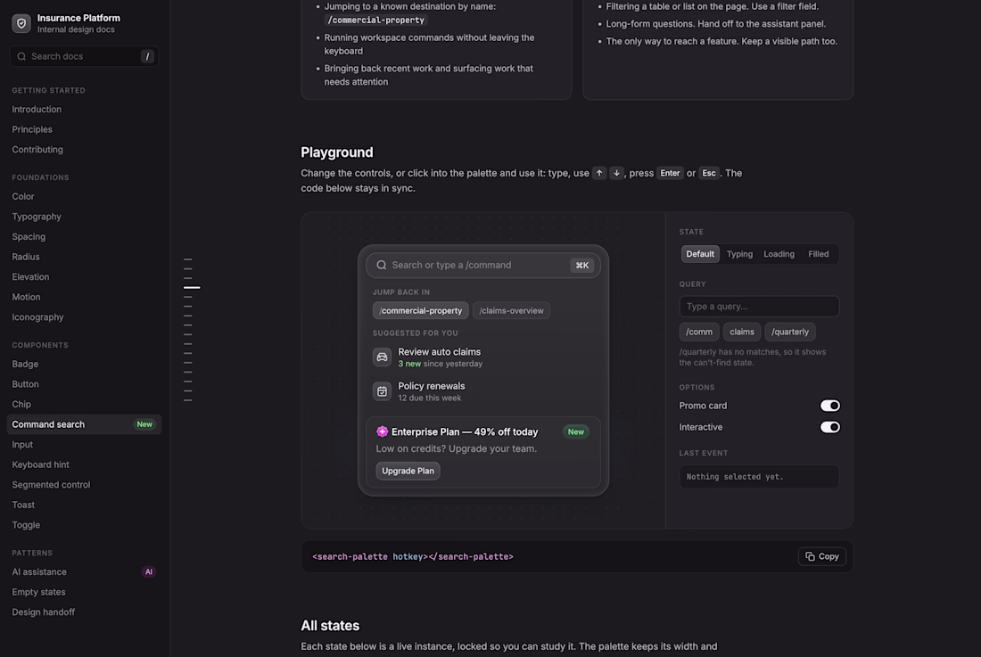
Task: Click the calendar icon beside Policy renewals
Action: 382,391
